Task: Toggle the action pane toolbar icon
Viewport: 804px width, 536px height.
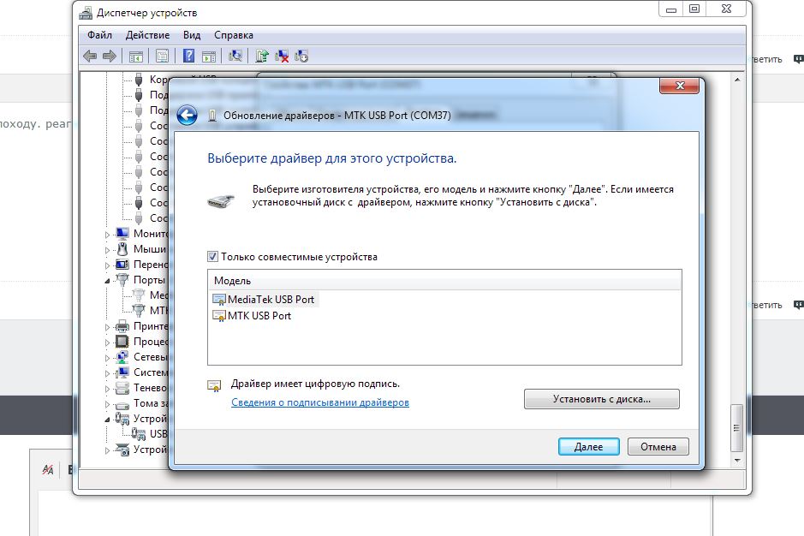Action: (209, 56)
